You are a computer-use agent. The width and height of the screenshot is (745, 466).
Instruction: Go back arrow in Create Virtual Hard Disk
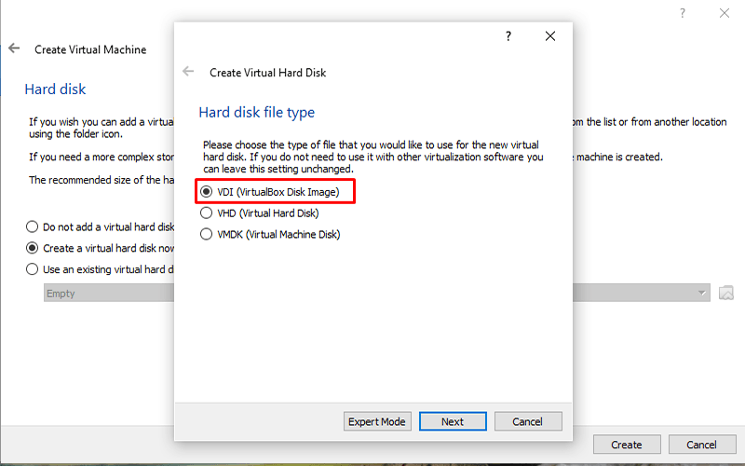tap(188, 72)
